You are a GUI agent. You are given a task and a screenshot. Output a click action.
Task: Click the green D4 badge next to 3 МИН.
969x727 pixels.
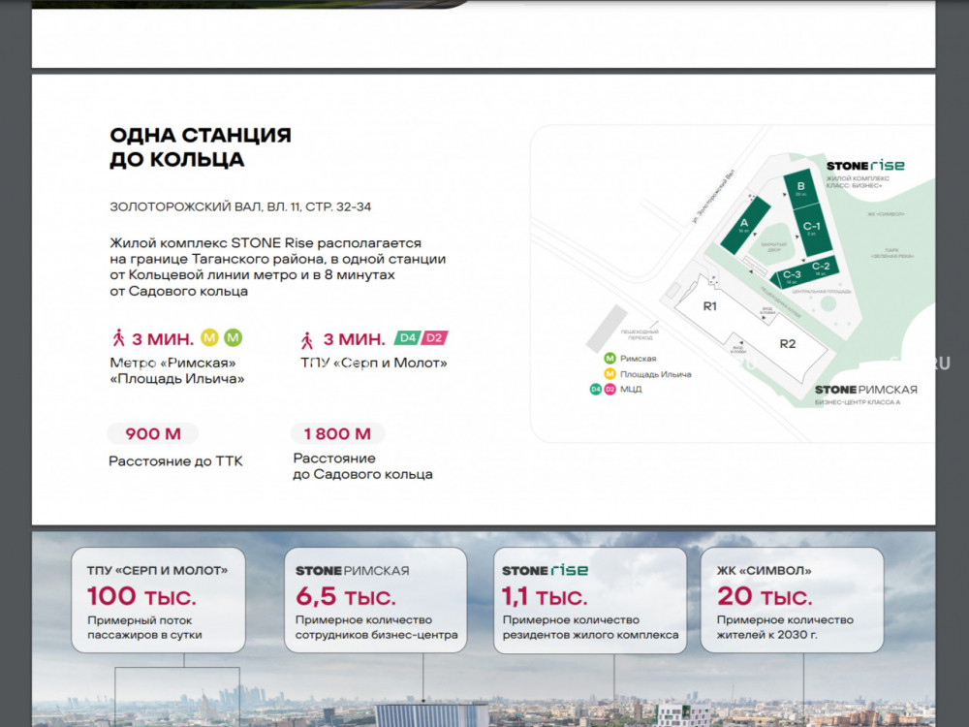coord(407,338)
